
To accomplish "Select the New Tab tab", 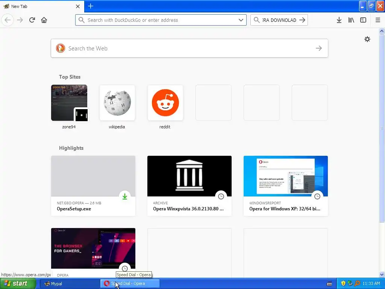I will coord(42,6).
